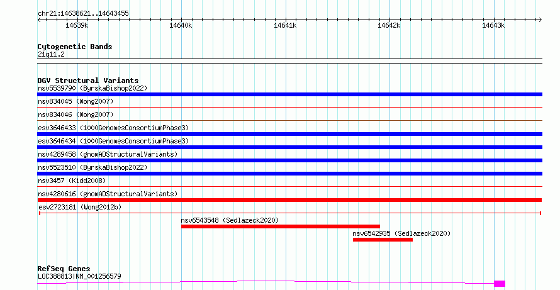This screenshot has width=560, height=290.
Task: Select the magenta exon block of LOC388813
Action: click(x=500, y=284)
